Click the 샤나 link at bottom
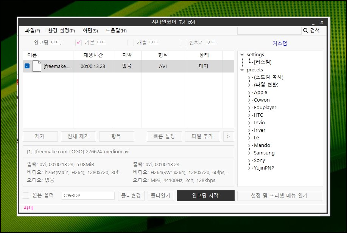The image size is (347, 233). point(28,208)
